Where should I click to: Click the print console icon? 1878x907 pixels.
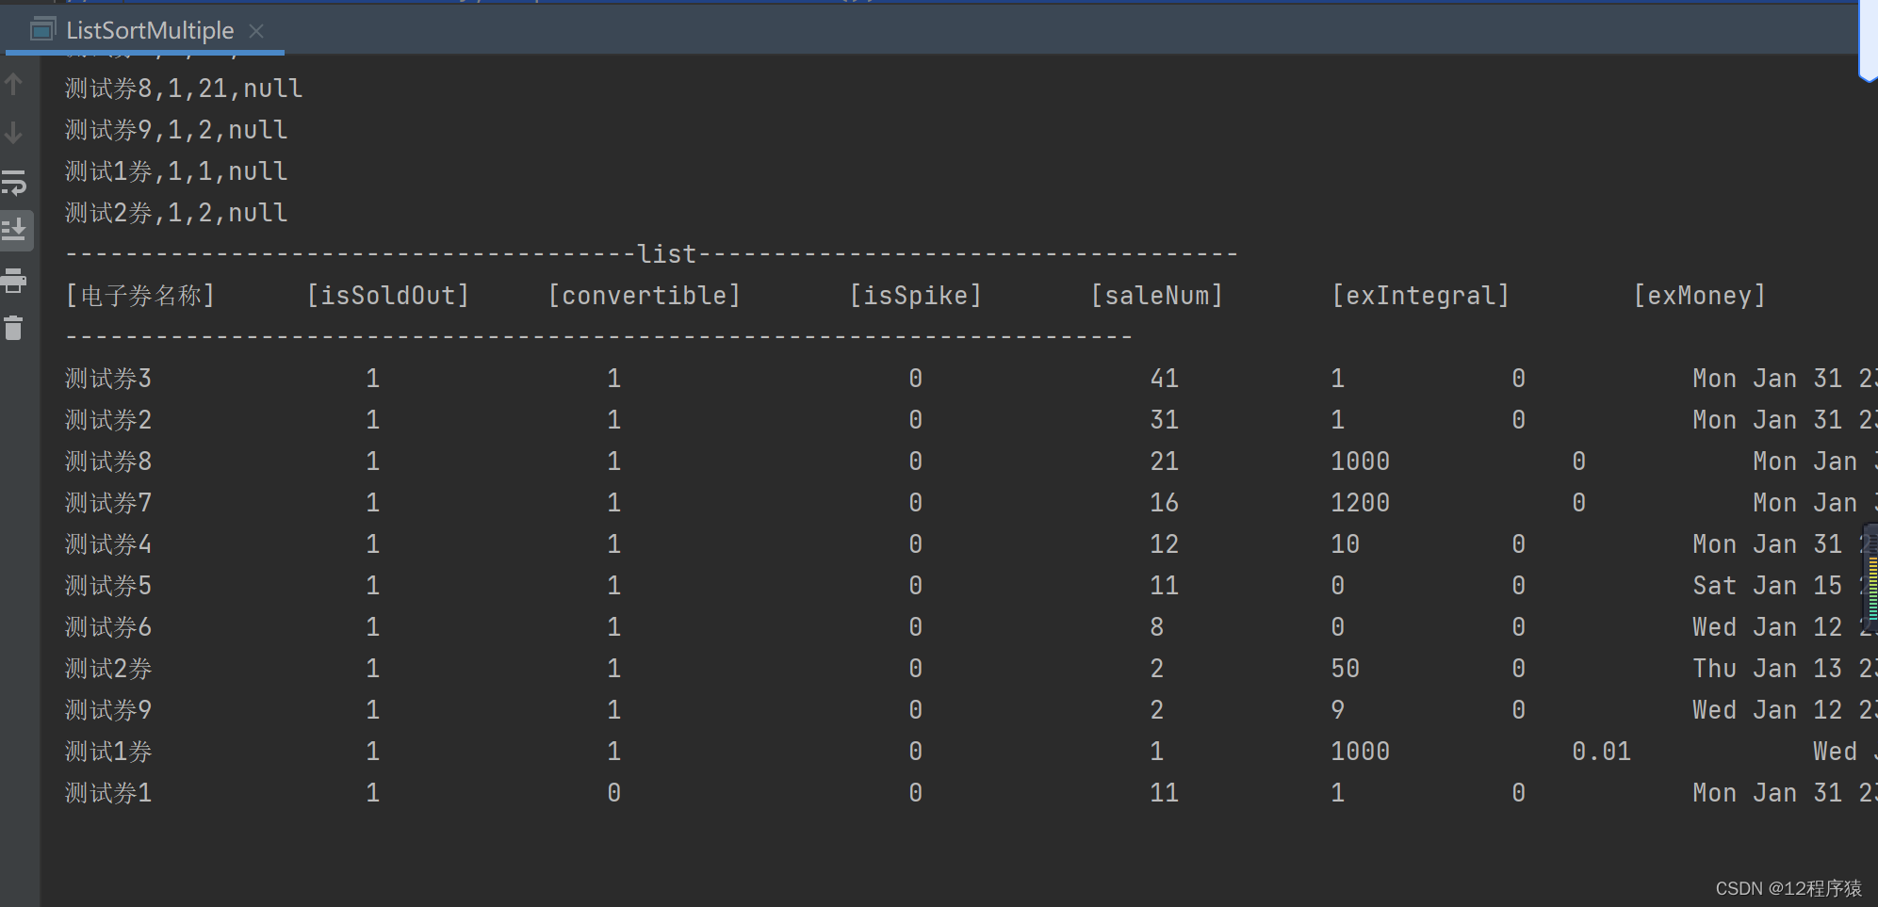tap(14, 280)
